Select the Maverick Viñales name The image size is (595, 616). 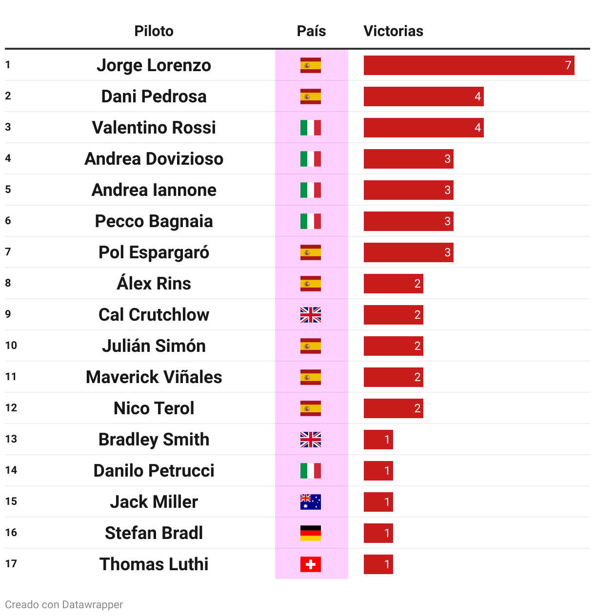pos(154,377)
